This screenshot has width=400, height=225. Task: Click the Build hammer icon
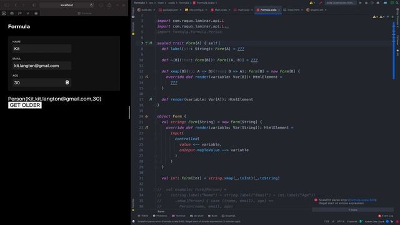pyautogui.click(x=321, y=2)
